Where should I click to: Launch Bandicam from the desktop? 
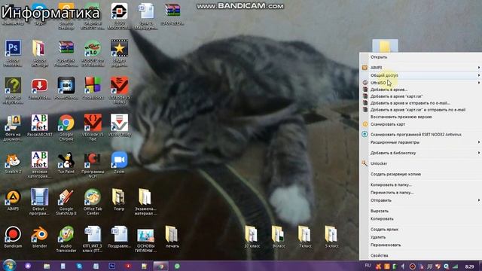coord(13,237)
